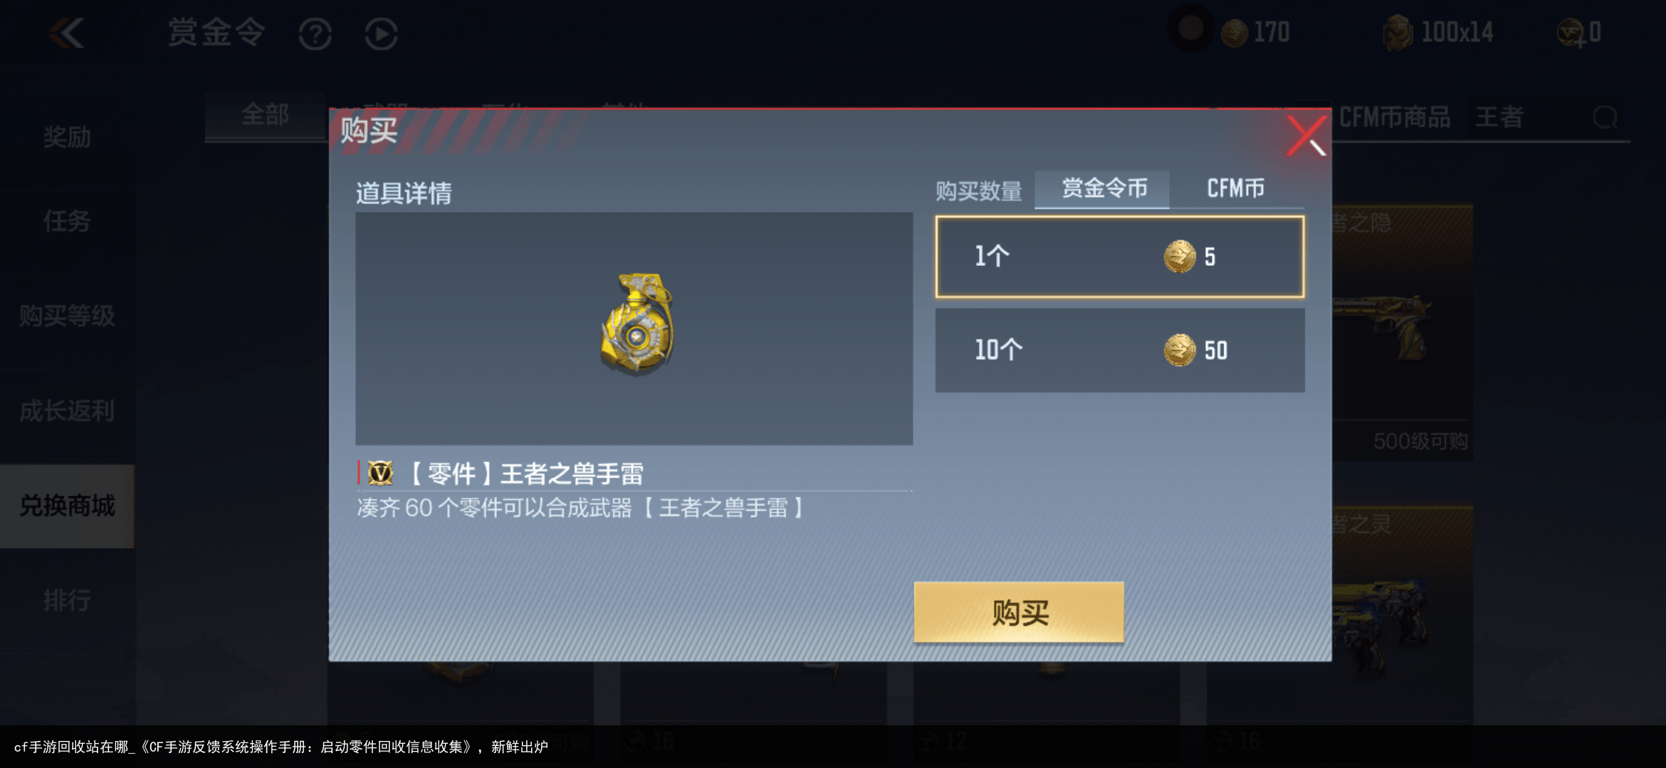The width and height of the screenshot is (1666, 768).
Task: Play the video intro circle icon
Action: click(x=381, y=33)
